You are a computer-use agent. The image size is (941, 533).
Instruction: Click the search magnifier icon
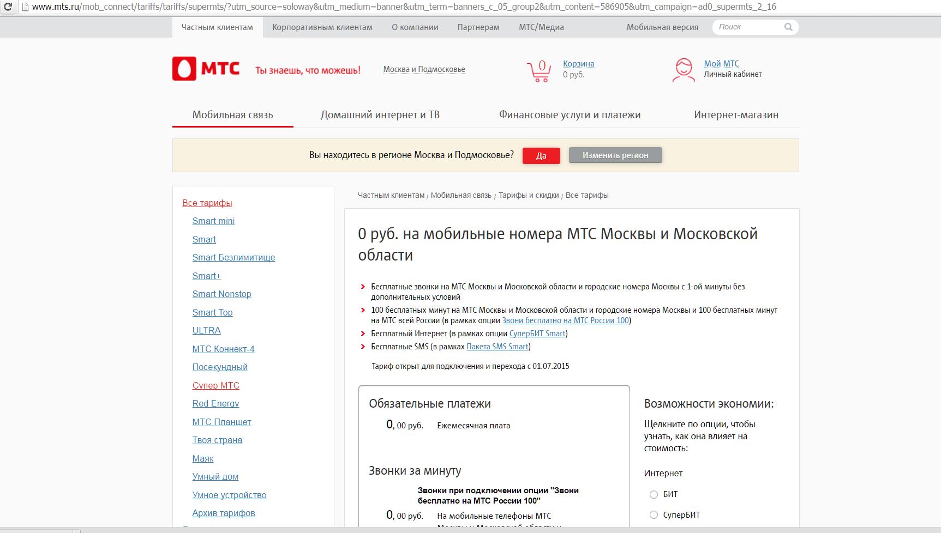click(788, 27)
